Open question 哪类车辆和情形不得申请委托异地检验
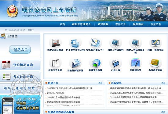 point(137,88)
